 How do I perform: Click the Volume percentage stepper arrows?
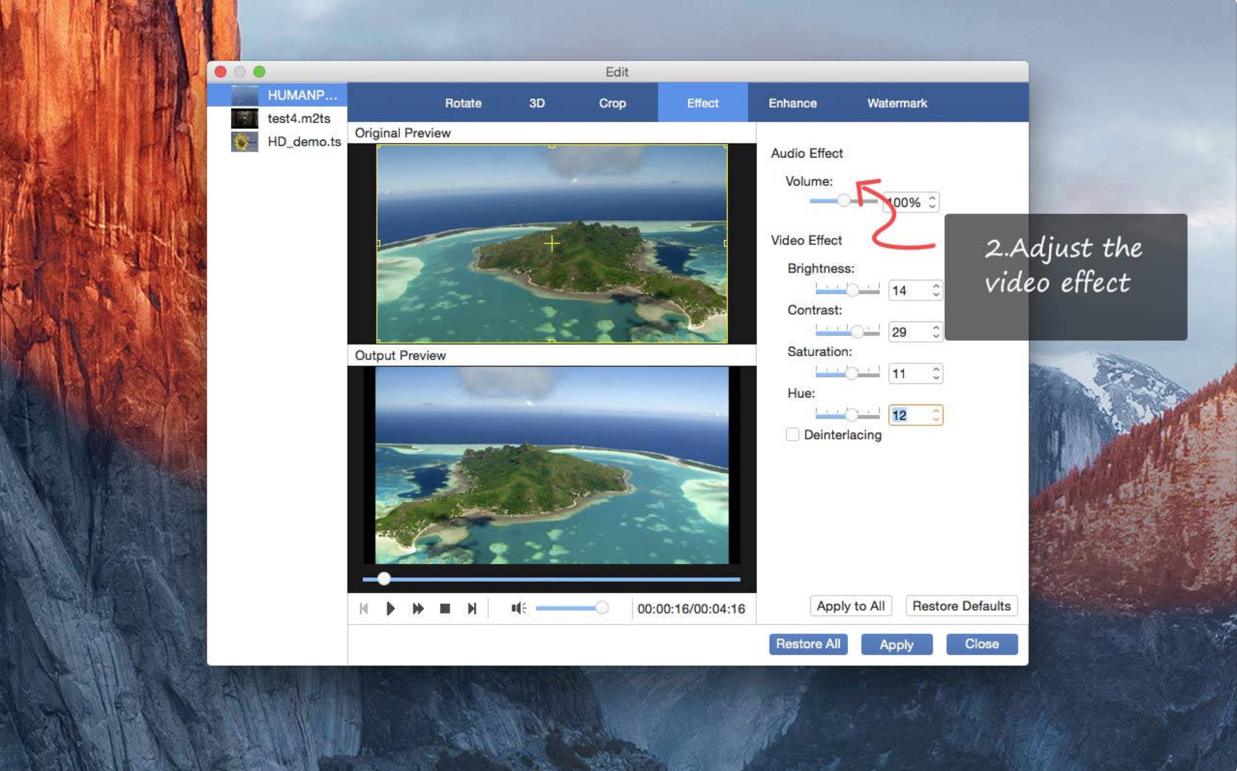coord(932,202)
